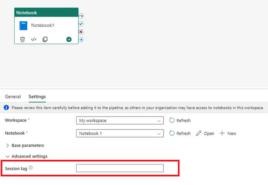Screen dimensions: 268x185
Task: Click the green arrow on Notebook1 activity
Action: (x=69, y=39)
